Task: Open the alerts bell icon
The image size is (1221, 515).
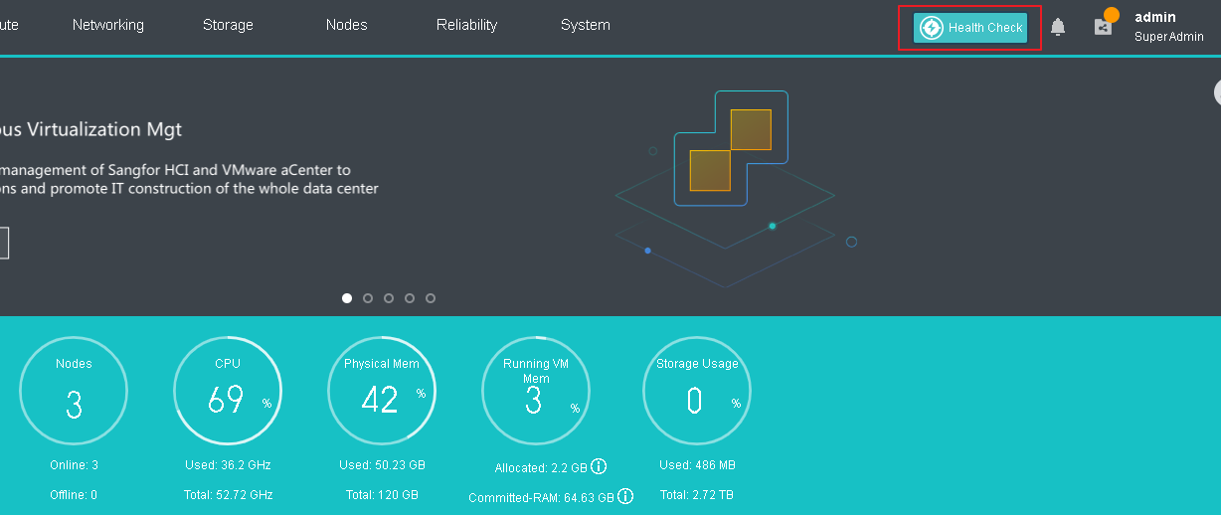Action: pyautogui.click(x=1058, y=28)
